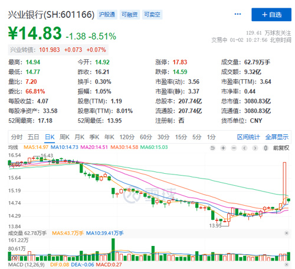The width and height of the screenshot is (295, 269).
Task: Open 区间统计 range statistics
Action: [248, 137]
